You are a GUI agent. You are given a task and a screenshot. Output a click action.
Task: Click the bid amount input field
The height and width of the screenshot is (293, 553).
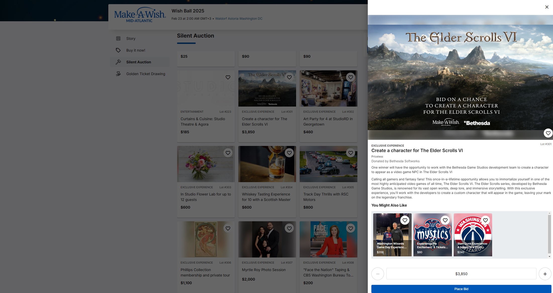point(461,274)
